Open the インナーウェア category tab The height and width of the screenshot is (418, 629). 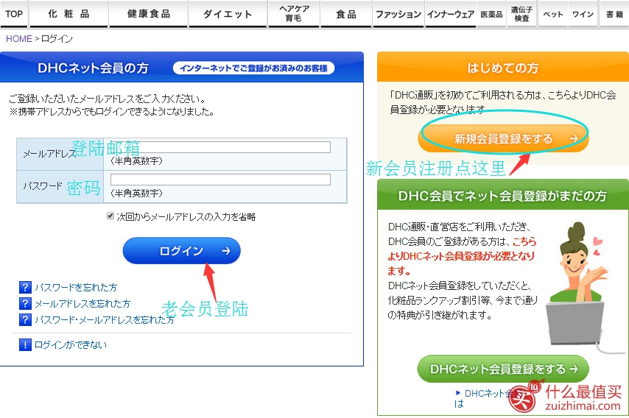click(451, 14)
